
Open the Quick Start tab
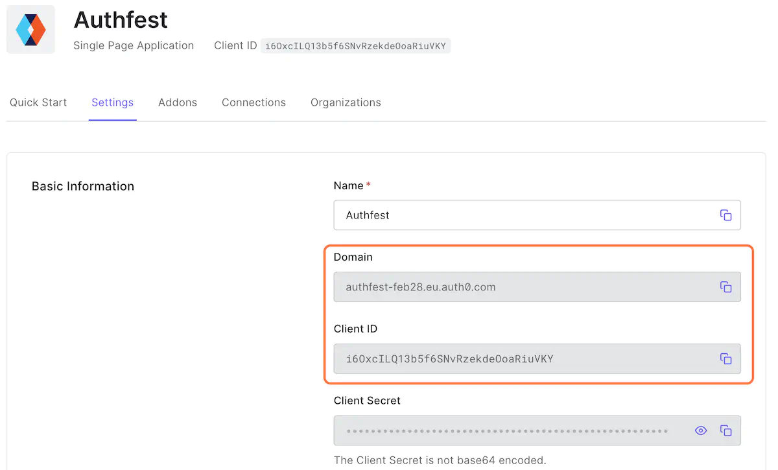38,102
